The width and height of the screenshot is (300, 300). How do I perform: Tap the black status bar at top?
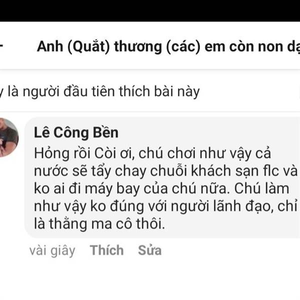[x=150, y=10]
